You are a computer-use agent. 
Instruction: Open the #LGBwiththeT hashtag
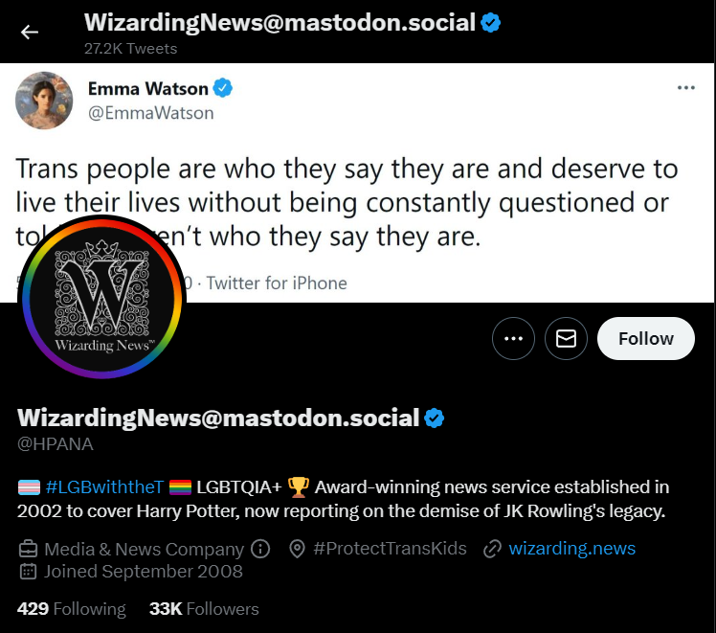tap(104, 487)
